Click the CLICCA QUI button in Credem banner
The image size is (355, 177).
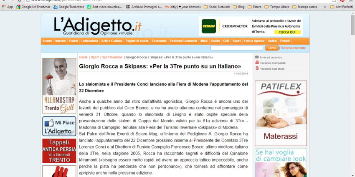coord(287,33)
